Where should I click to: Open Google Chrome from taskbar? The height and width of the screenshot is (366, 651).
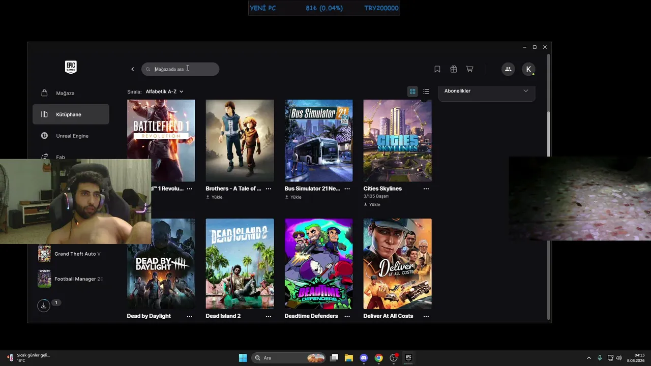tap(378, 358)
